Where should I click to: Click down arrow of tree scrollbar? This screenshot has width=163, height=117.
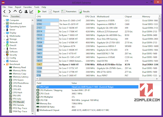33,113
